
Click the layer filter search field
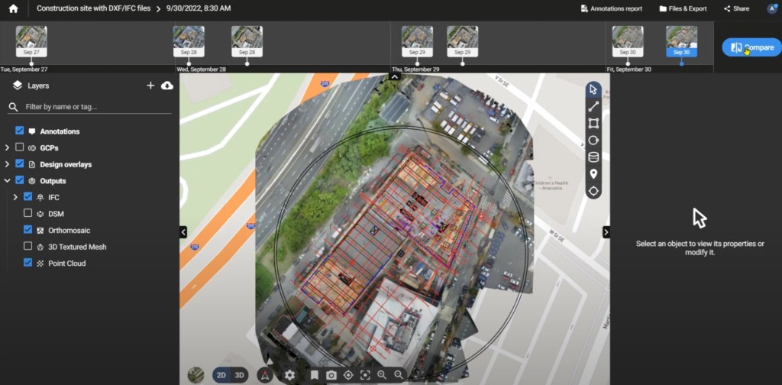click(x=92, y=107)
